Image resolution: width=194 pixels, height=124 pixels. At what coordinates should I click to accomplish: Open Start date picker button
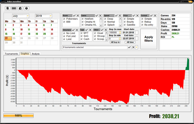point(137,32)
